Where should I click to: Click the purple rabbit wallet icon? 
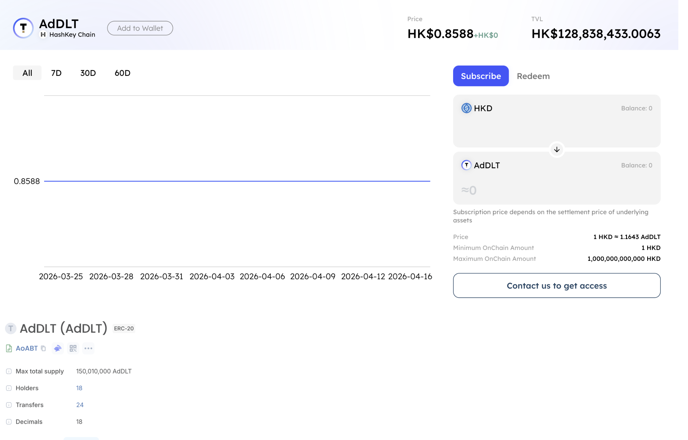click(57, 348)
